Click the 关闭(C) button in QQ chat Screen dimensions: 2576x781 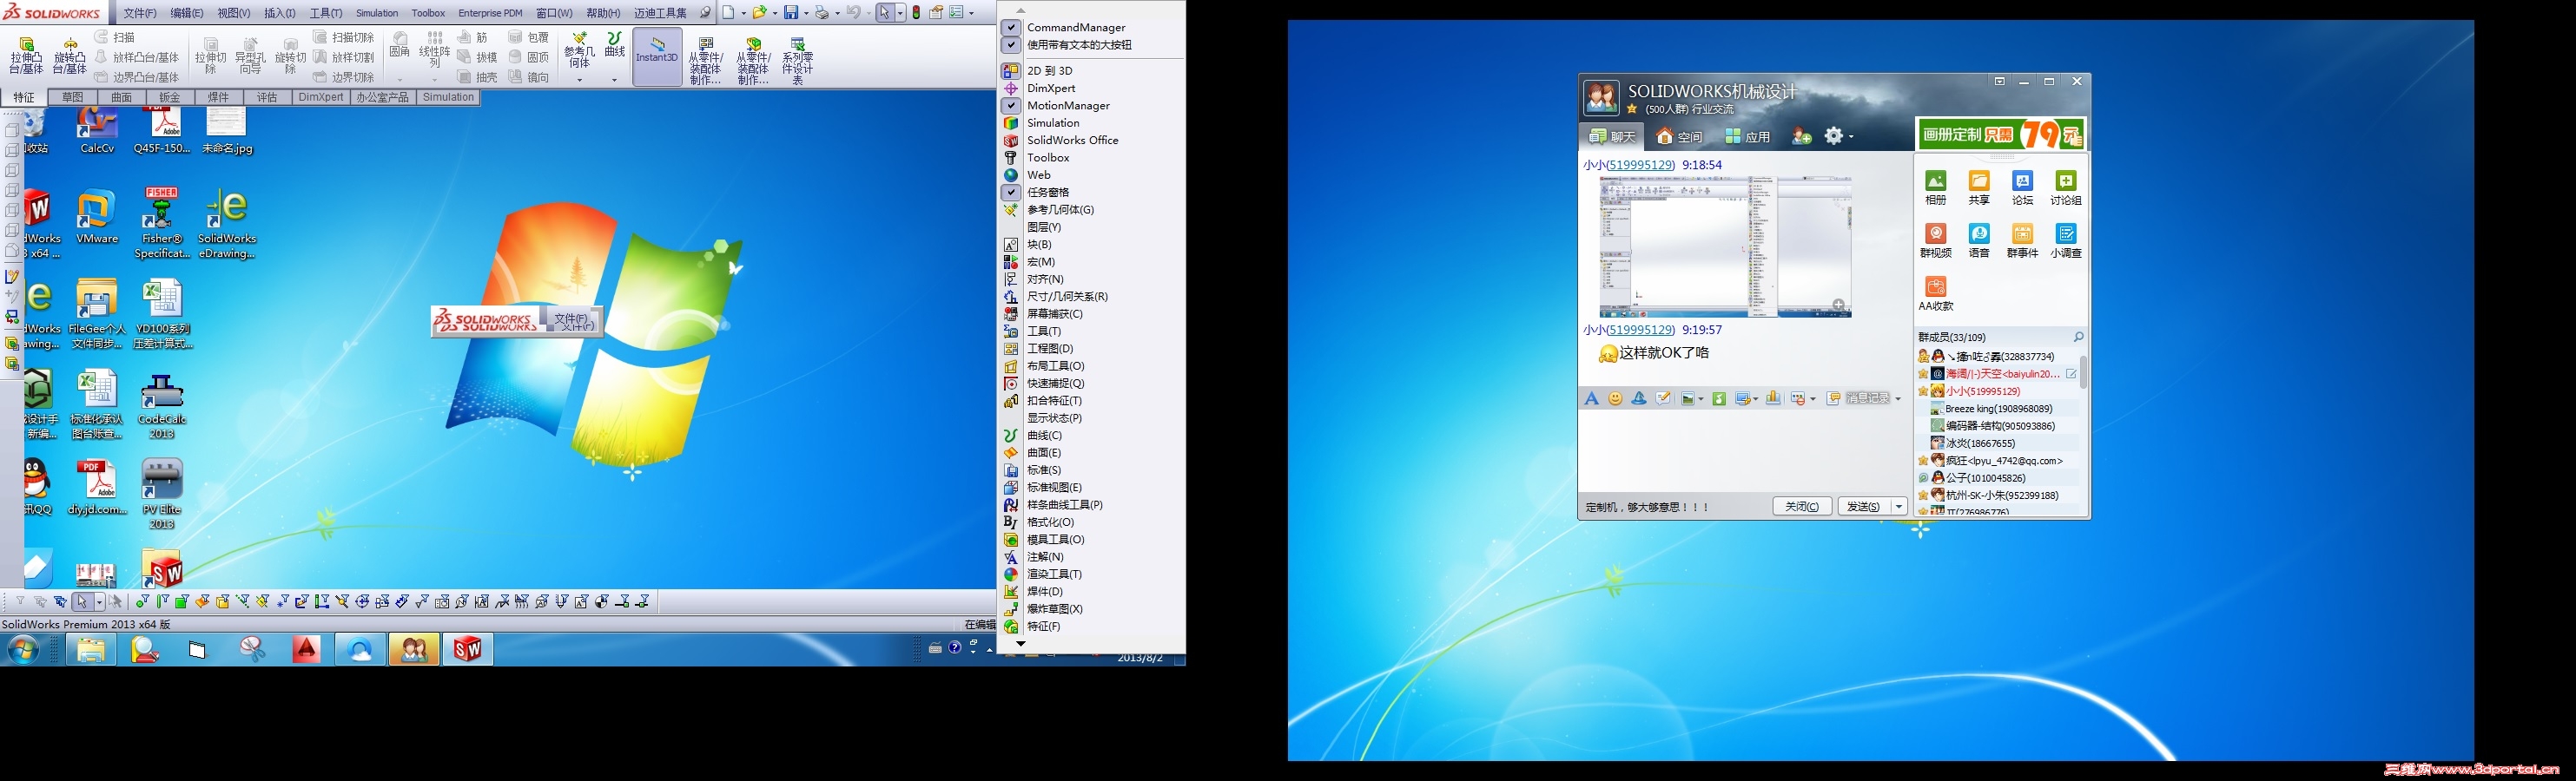tap(1802, 507)
